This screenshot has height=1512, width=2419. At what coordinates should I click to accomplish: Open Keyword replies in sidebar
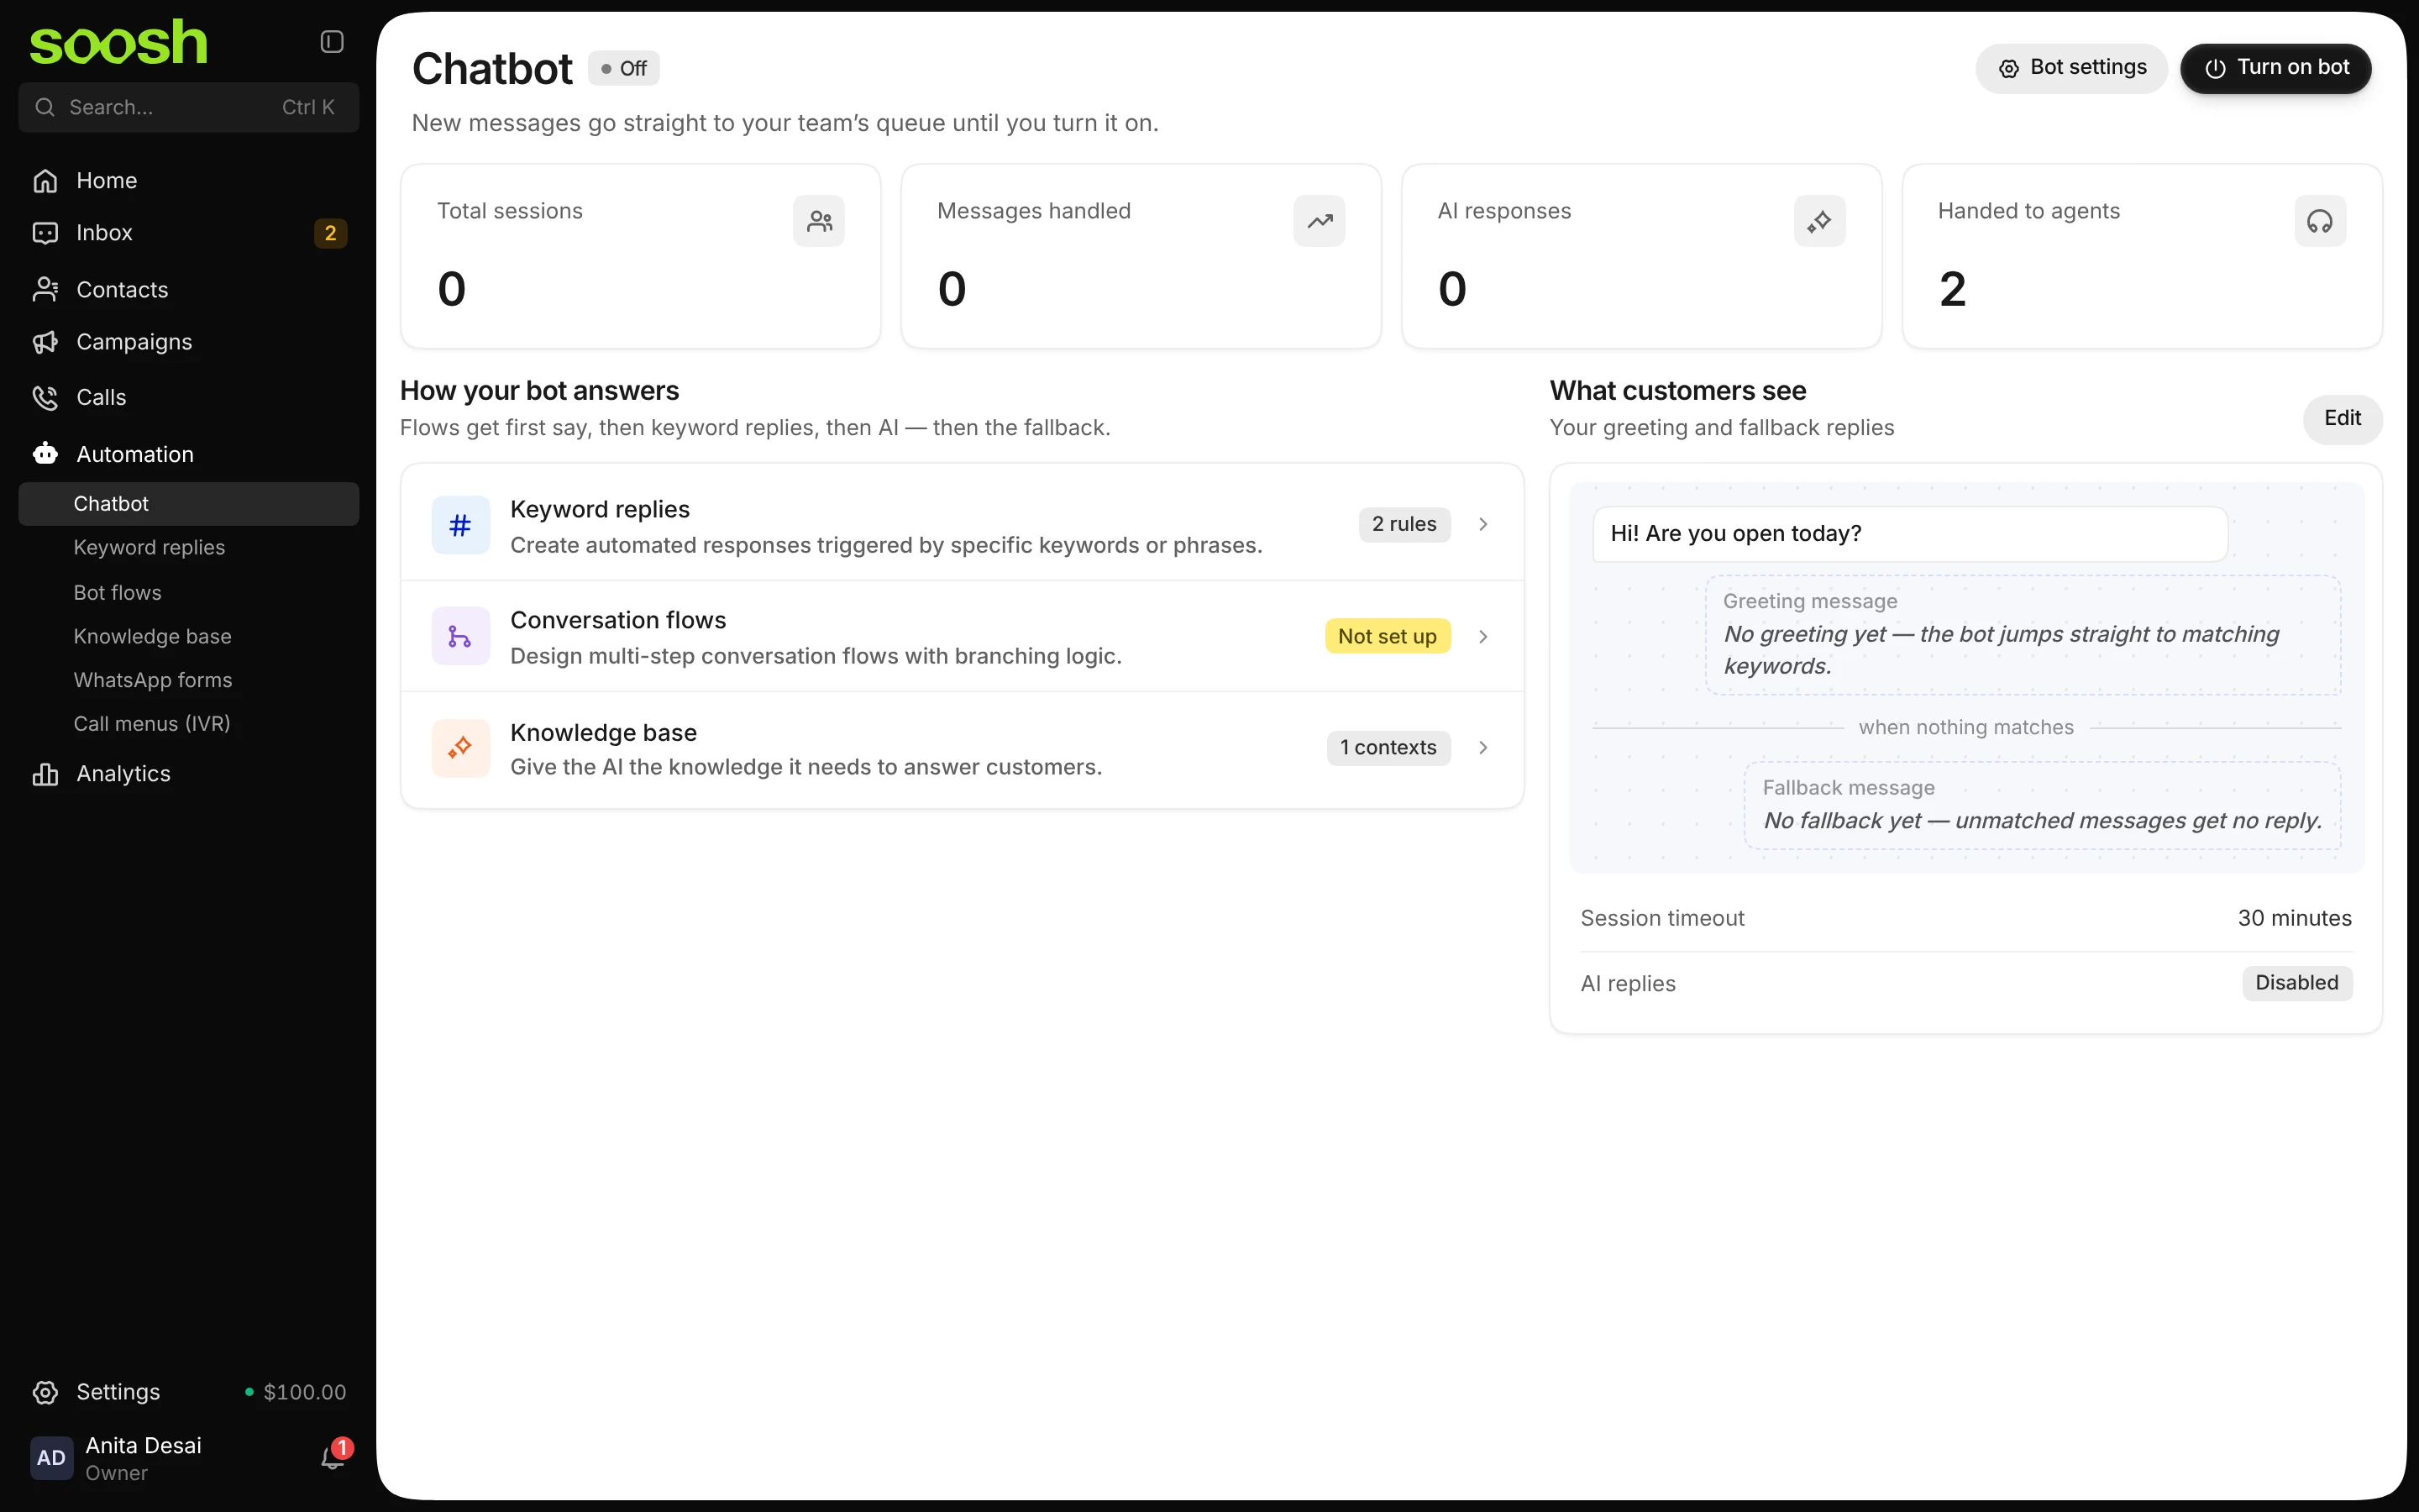coord(189,548)
